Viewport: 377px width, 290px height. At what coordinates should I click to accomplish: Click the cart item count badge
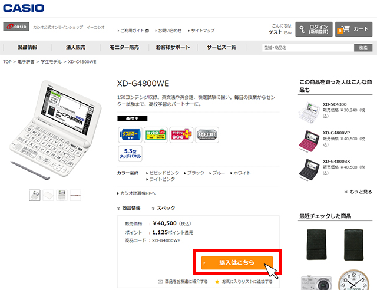tap(340, 31)
